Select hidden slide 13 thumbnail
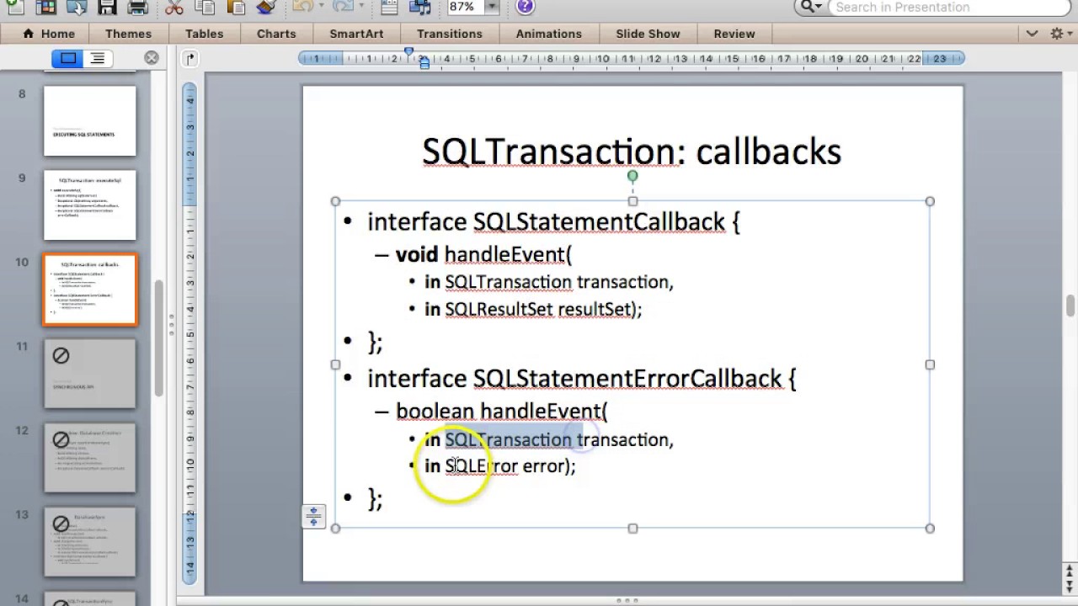The height and width of the screenshot is (606, 1078). (90, 542)
